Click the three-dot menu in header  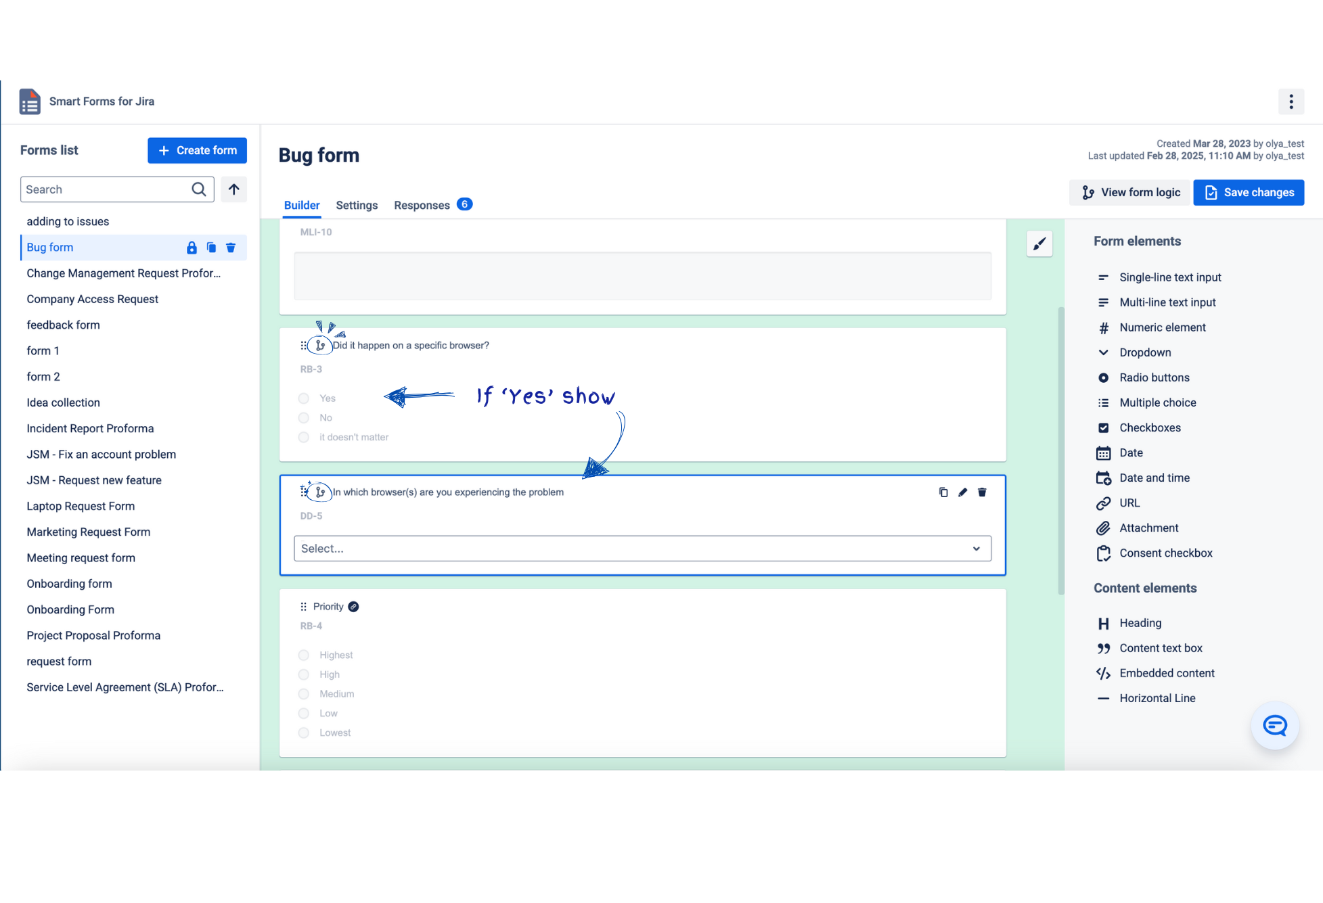point(1291,101)
